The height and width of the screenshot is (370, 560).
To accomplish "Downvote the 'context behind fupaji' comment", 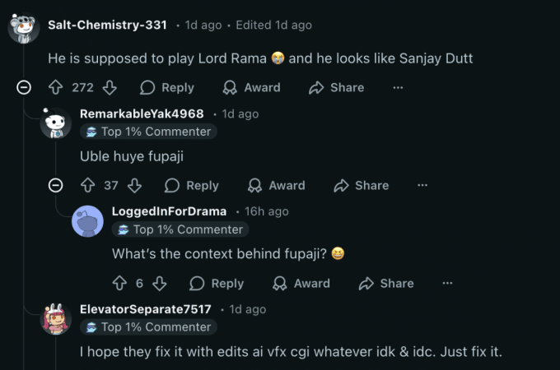I will (x=160, y=283).
